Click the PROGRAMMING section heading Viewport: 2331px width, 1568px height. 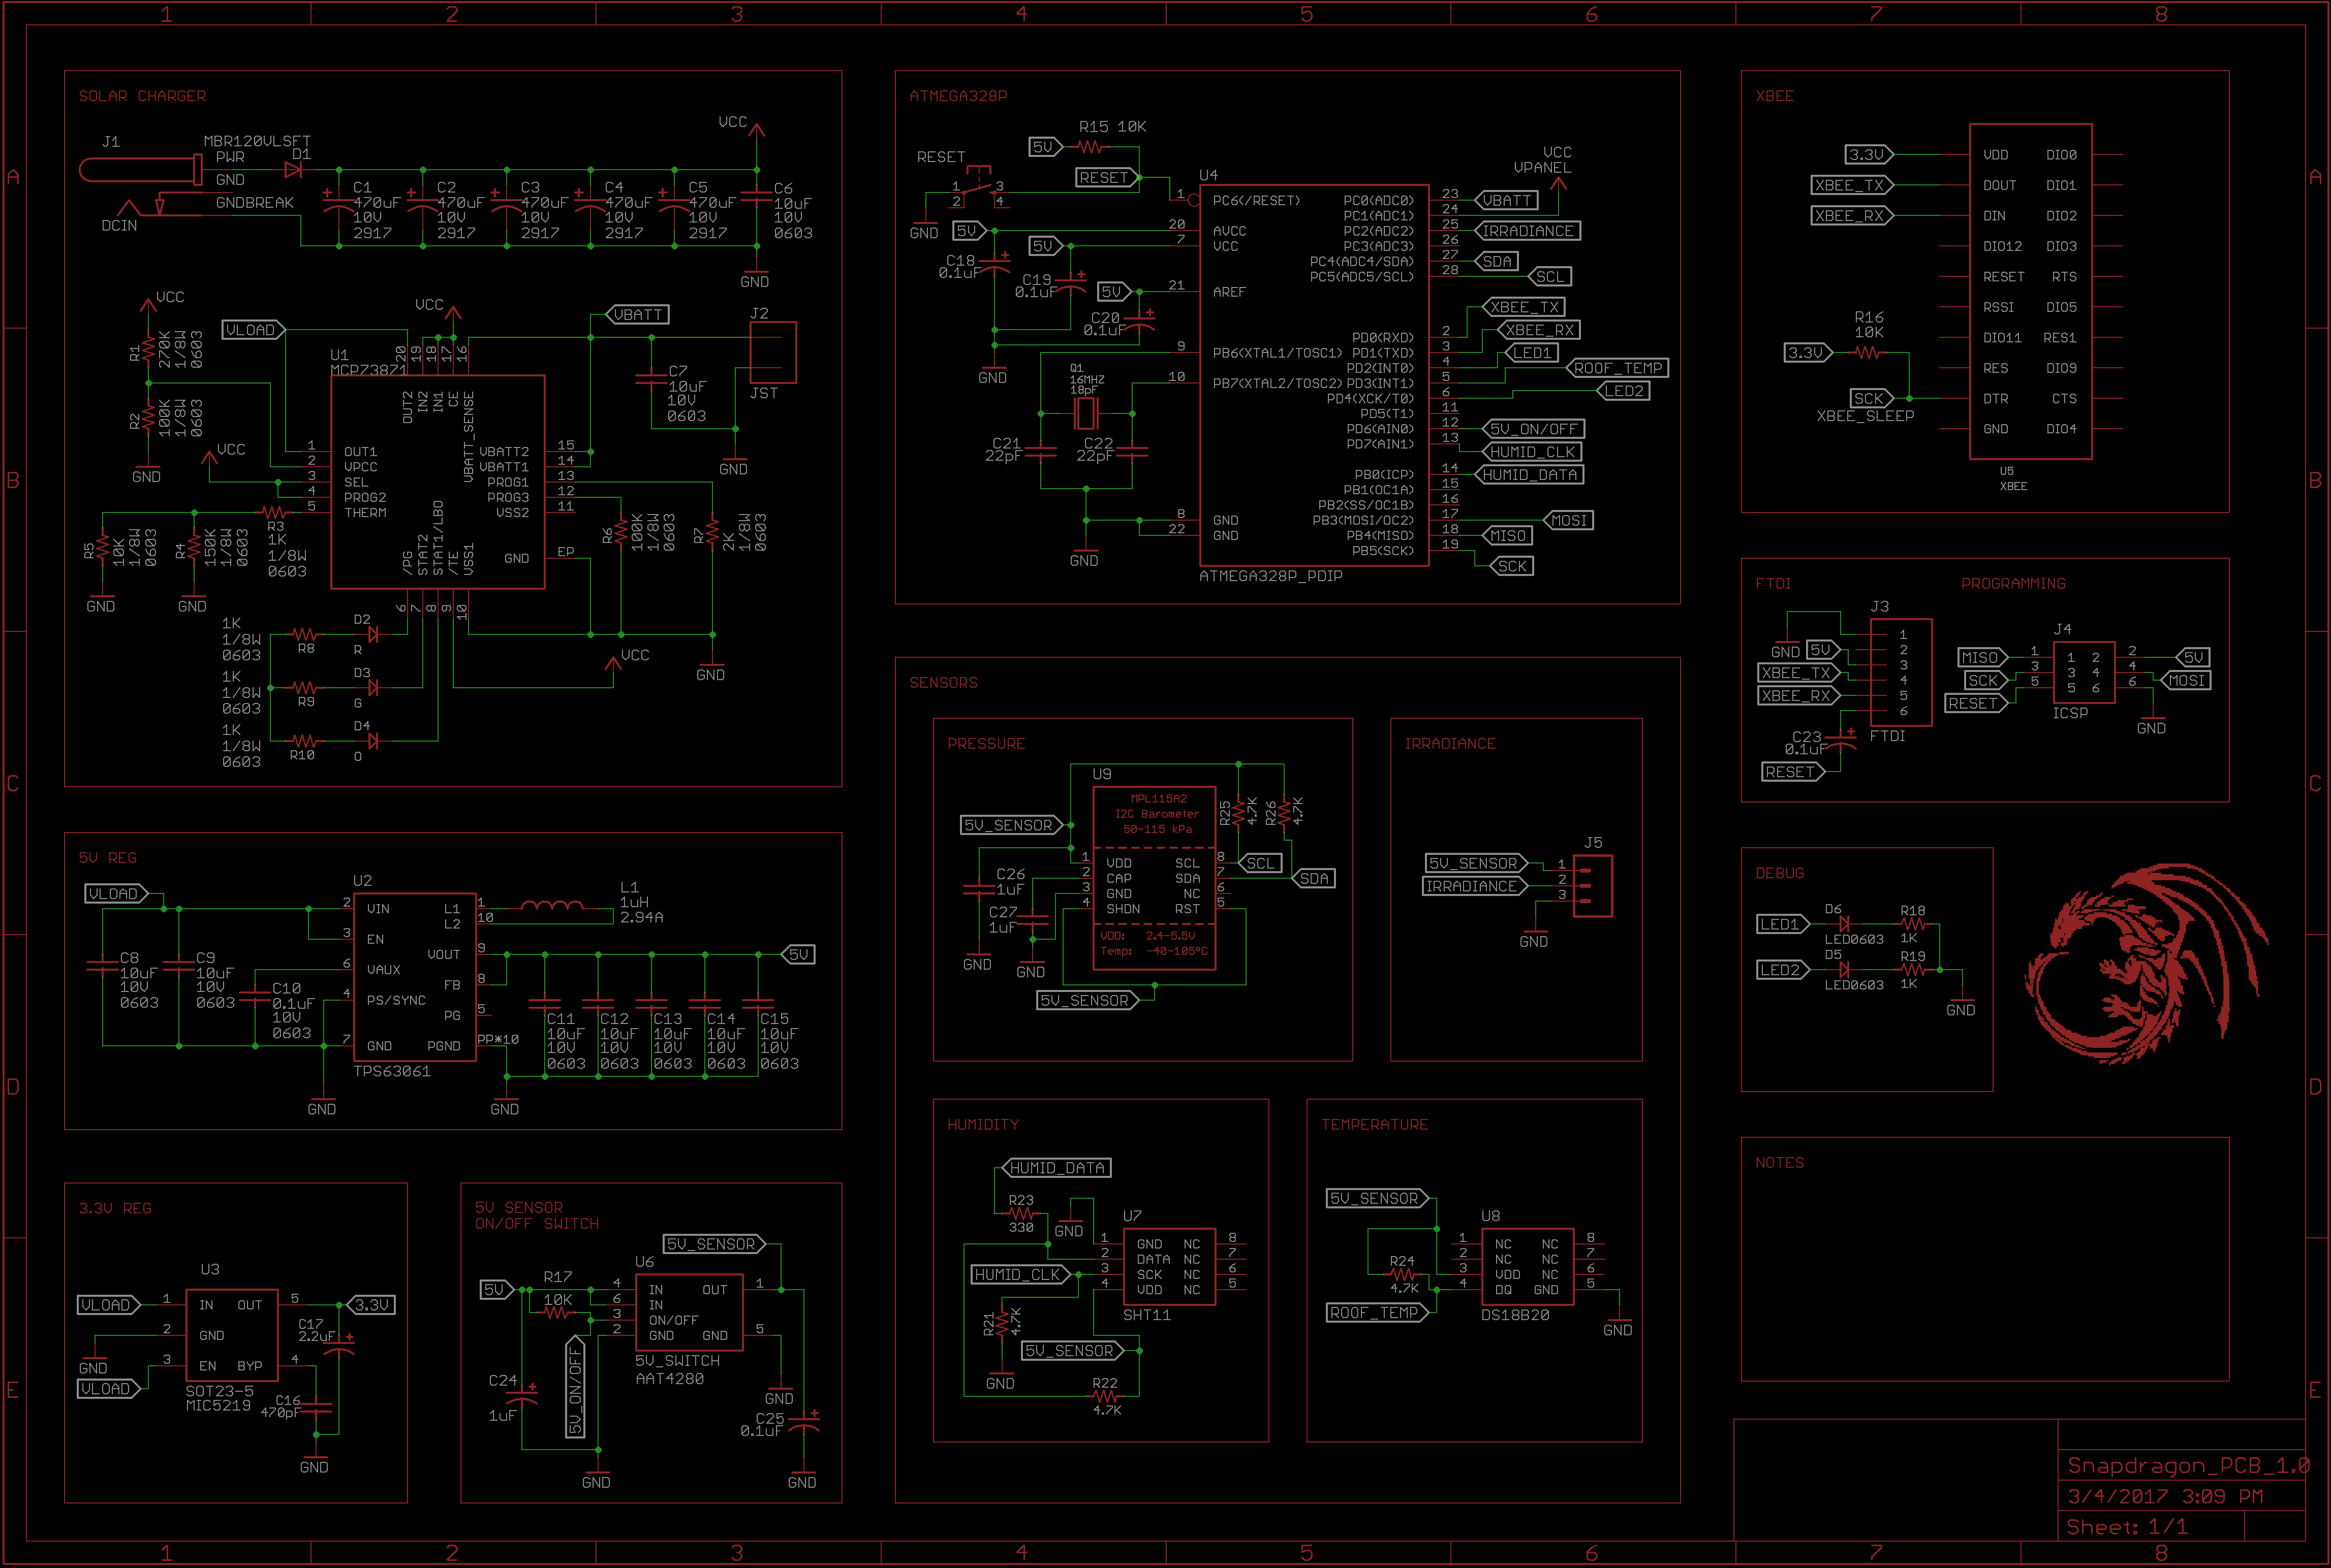coord(2013,583)
